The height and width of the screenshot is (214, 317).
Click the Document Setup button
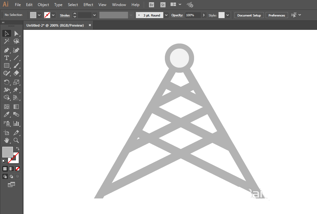tap(249, 15)
